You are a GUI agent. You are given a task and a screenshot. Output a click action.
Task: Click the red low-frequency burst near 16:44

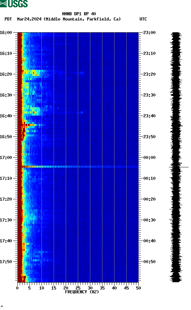29,125
